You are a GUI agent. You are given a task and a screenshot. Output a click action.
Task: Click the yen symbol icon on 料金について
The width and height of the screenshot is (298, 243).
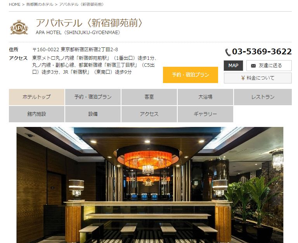tap(243, 78)
